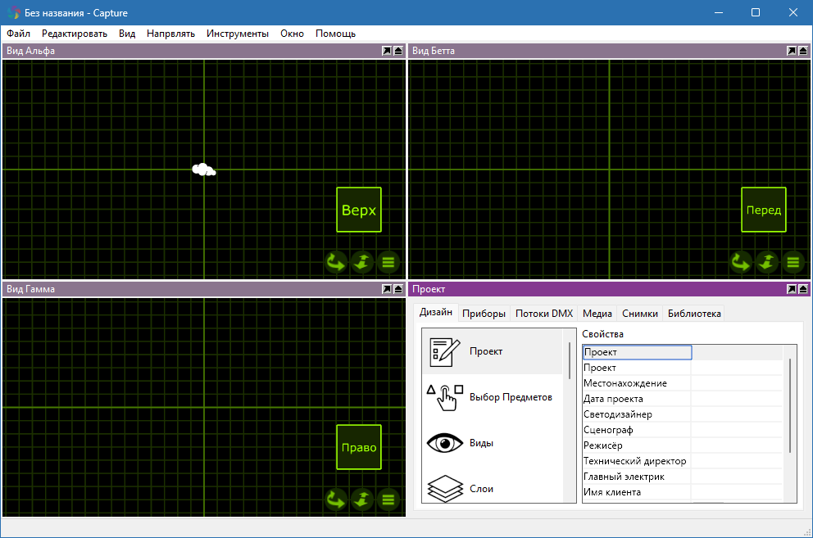This screenshot has height=538, width=813.
Task: Open the hamburger view menu in Вид Бетта
Action: pos(793,262)
